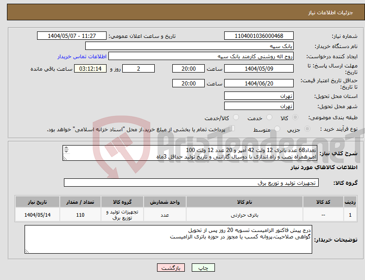Viewport: 365px width, 280px height.
Task: Select the کالا/خدمت radio button
Action: point(236,117)
